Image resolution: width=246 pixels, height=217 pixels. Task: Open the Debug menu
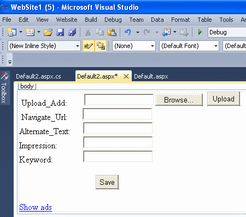[x=113, y=20]
